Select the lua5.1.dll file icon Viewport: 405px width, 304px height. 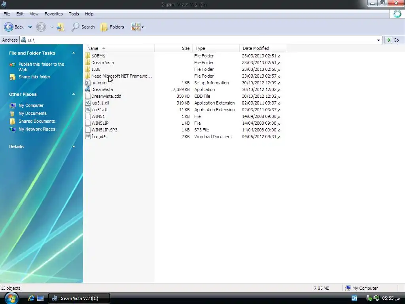click(x=87, y=103)
